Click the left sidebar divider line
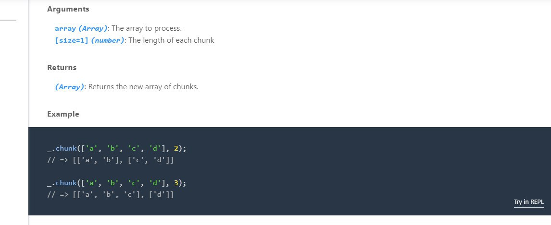The width and height of the screenshot is (551, 225). [8, 20]
